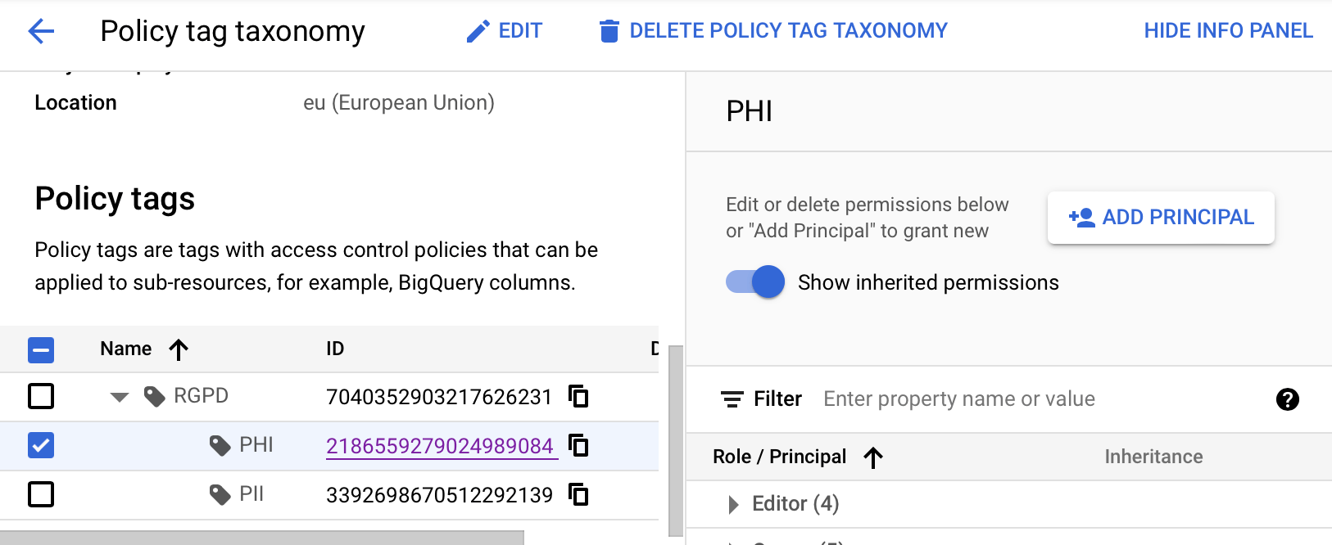Image resolution: width=1332 pixels, height=545 pixels.
Task: Uncheck the PHI row checkbox
Action: [x=41, y=446]
